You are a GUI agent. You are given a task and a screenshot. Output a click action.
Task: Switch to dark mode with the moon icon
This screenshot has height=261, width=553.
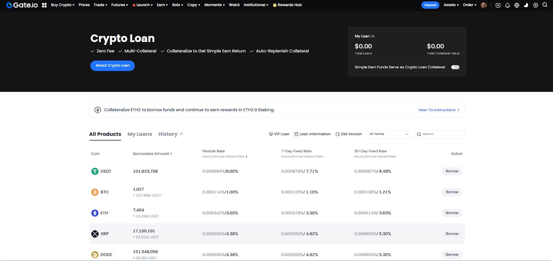(526, 5)
